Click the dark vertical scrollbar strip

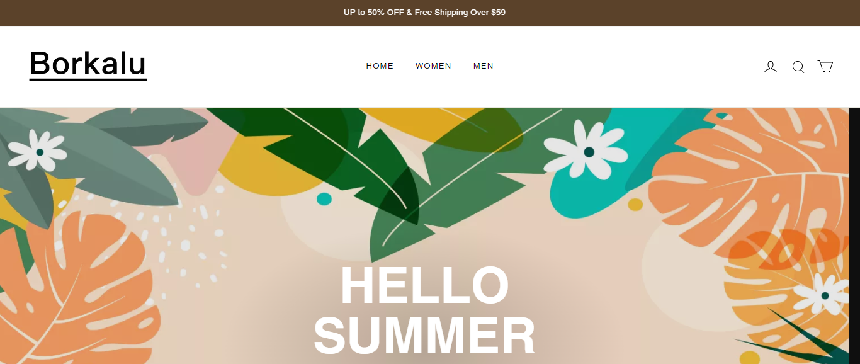click(854, 236)
